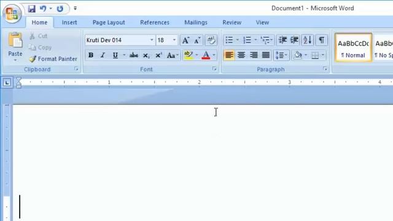
Task: Paste clipboard contents with Paste icon
Action: tap(15, 40)
